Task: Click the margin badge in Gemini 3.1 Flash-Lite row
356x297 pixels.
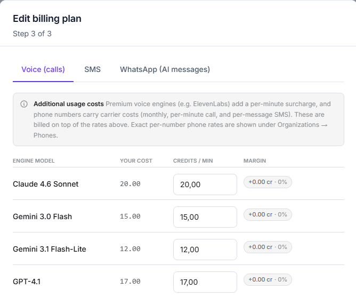Action: click(268, 247)
